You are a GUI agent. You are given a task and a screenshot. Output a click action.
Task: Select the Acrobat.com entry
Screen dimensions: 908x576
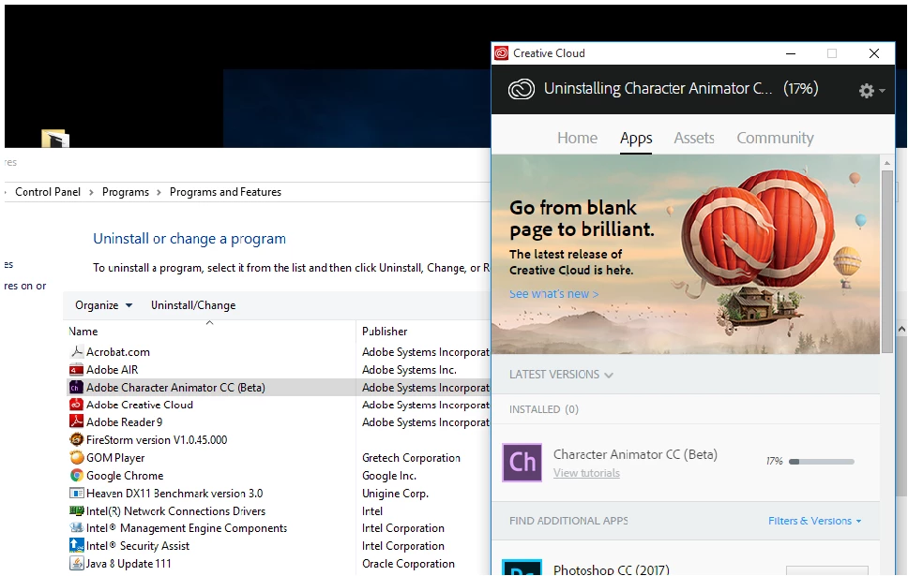(x=118, y=351)
